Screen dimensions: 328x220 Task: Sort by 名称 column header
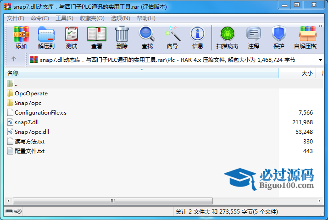point(142,73)
